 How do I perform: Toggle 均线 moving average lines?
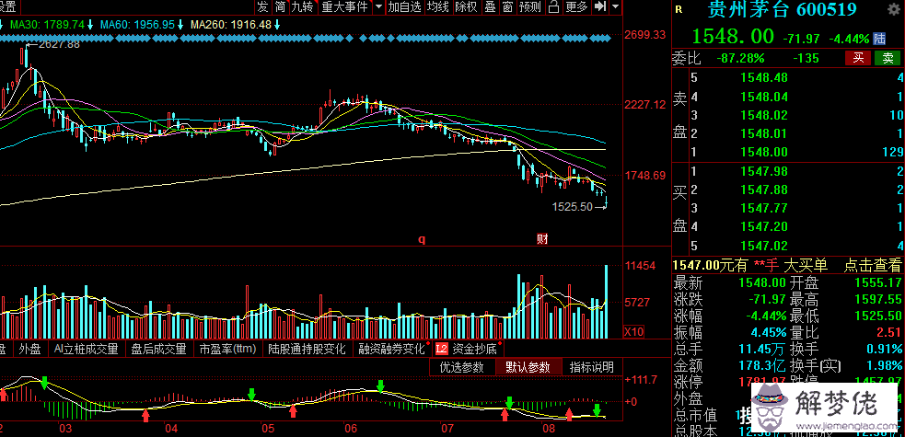(x=437, y=7)
